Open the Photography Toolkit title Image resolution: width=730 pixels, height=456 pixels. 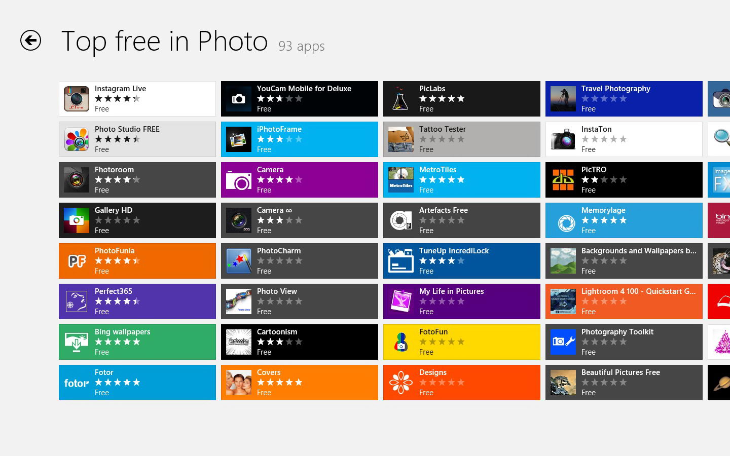pos(617,332)
